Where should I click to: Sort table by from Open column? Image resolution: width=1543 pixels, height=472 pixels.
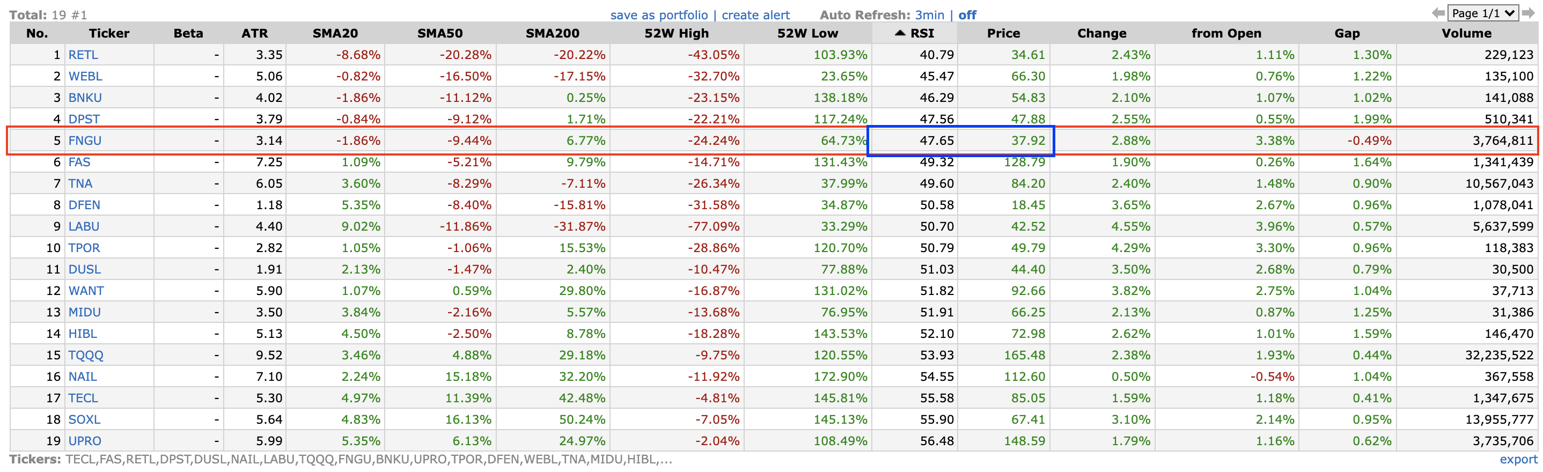click(x=1226, y=34)
